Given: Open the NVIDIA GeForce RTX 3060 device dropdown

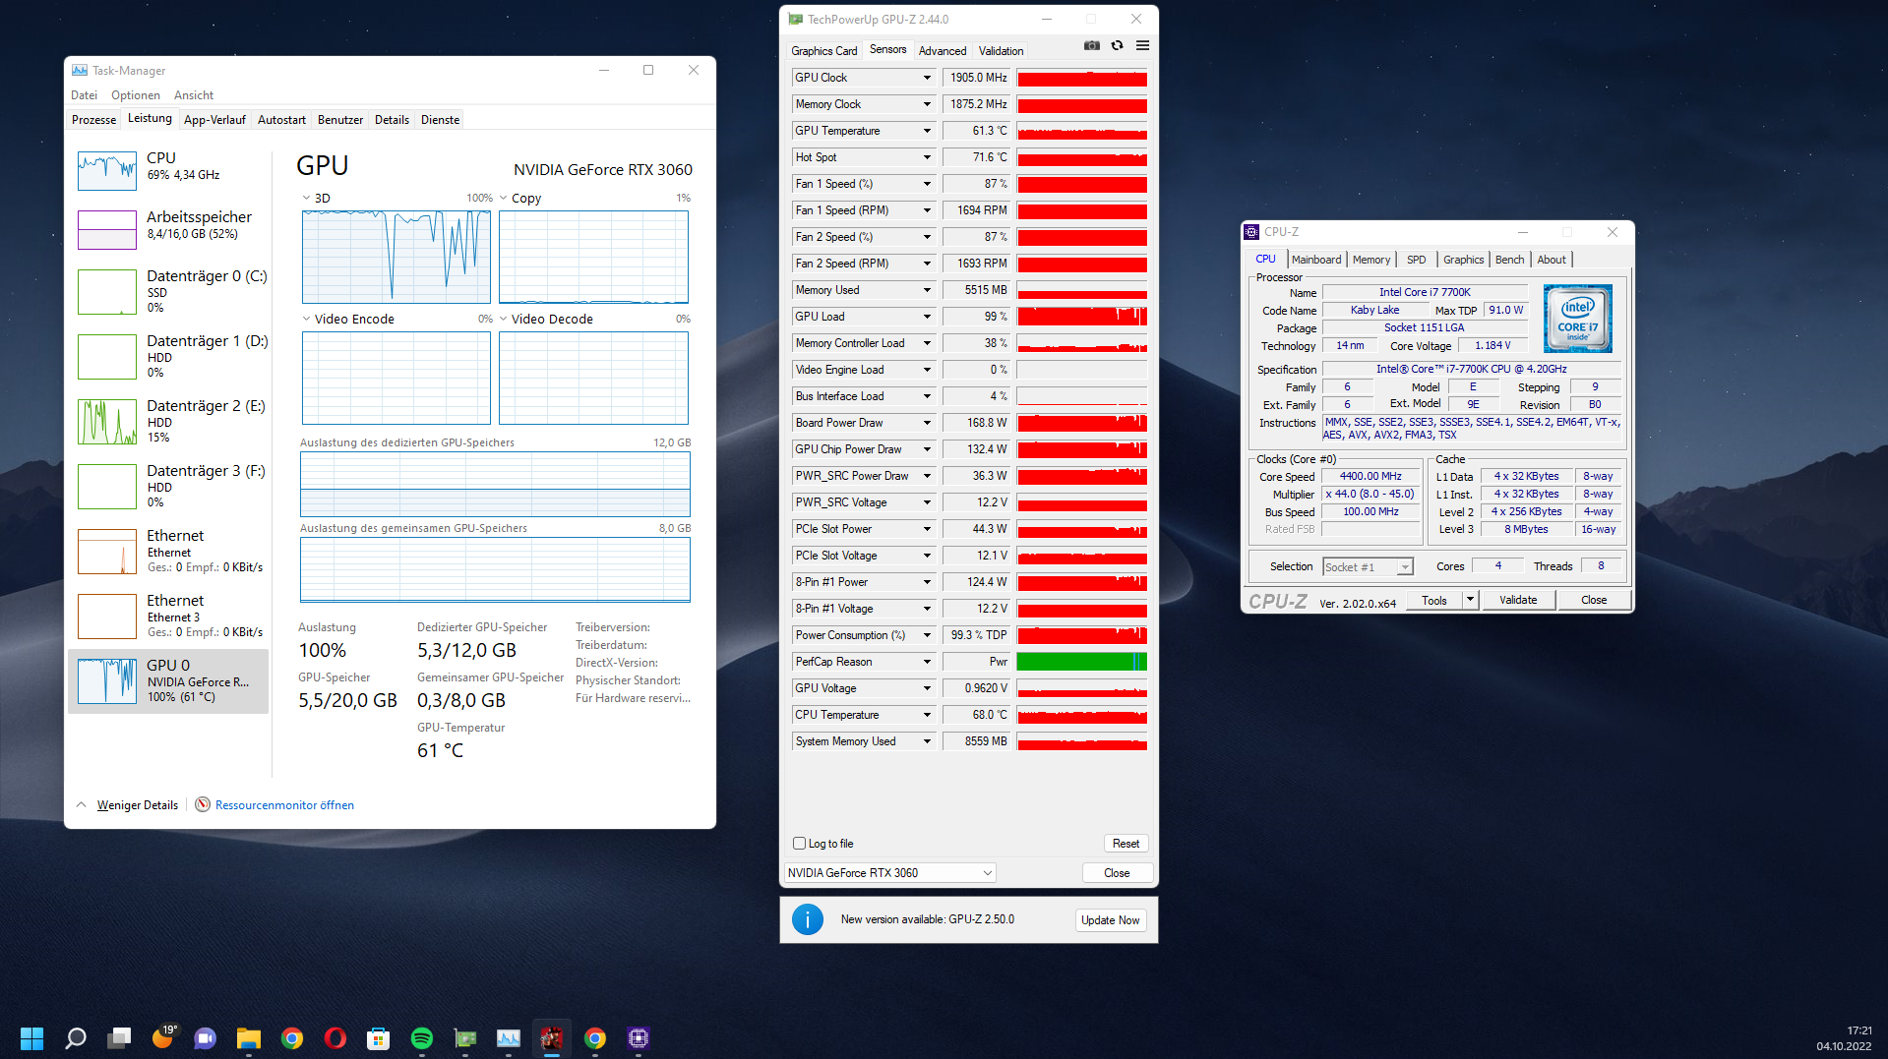Looking at the screenshot, I should [986, 872].
